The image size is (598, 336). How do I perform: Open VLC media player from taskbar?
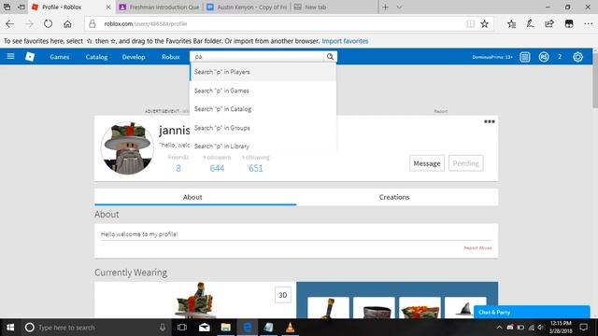(x=290, y=328)
